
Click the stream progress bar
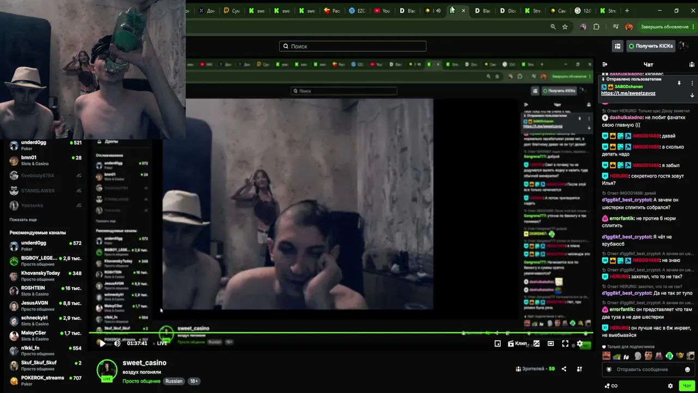[341, 332]
